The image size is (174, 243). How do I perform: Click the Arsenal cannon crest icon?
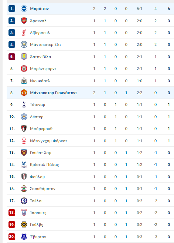click(24, 21)
